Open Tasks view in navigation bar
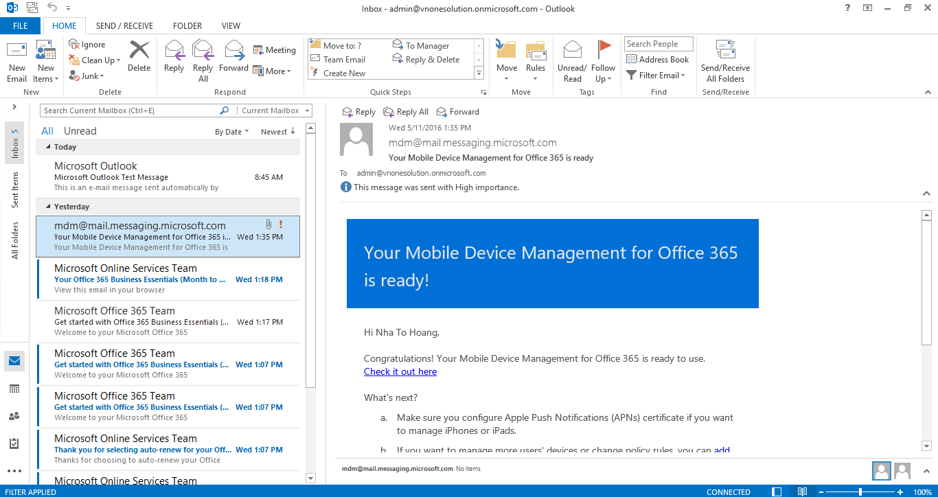 pos(14,443)
